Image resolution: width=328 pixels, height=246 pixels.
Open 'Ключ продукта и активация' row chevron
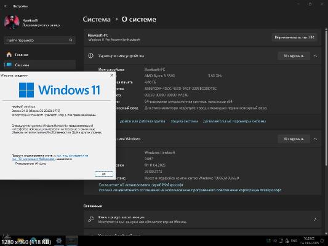(315, 219)
